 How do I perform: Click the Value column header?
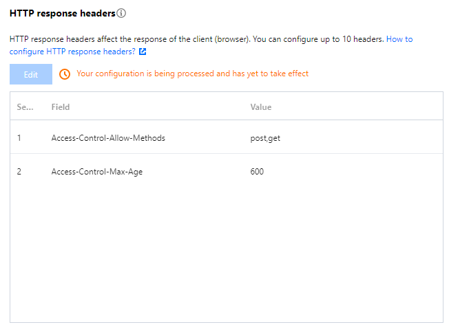261,107
